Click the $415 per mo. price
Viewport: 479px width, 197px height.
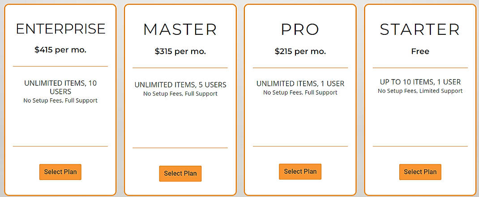[60, 50]
